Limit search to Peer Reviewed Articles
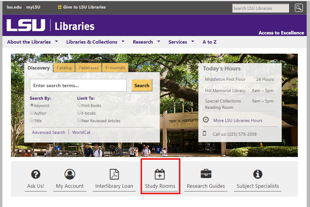310x207 pixels. (x=79, y=120)
